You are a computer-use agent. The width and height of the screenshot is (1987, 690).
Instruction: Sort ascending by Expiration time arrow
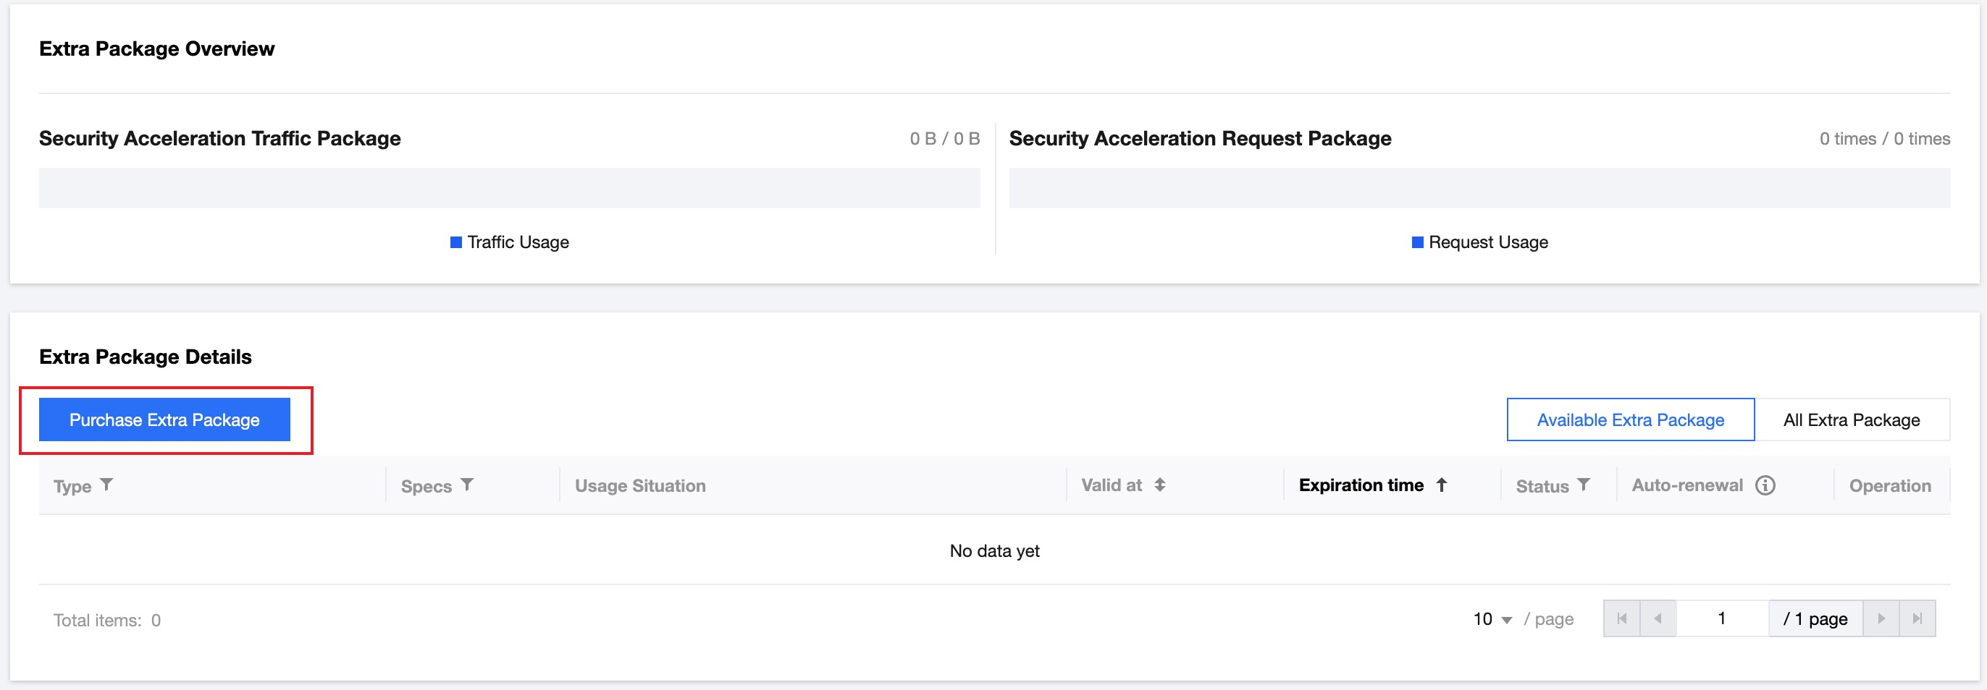click(x=1441, y=485)
